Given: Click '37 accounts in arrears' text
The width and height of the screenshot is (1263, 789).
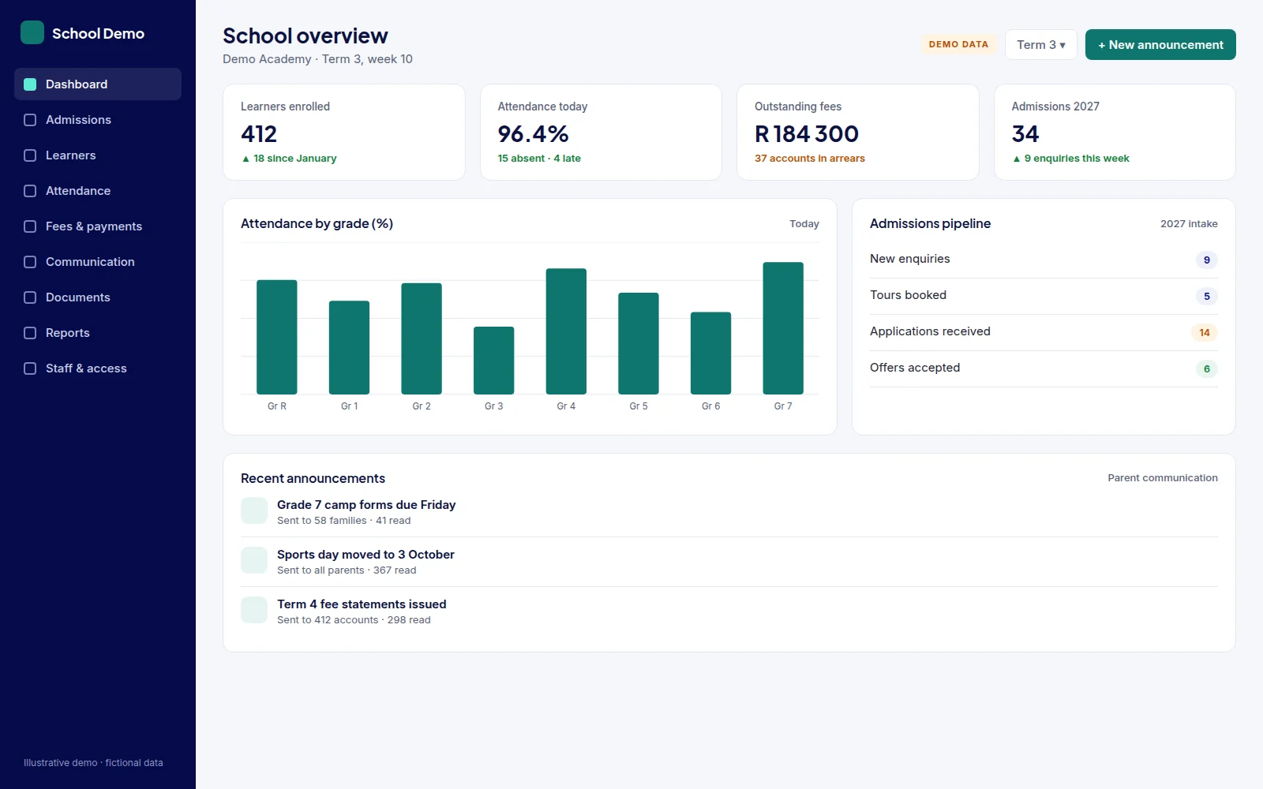Looking at the screenshot, I should (810, 159).
